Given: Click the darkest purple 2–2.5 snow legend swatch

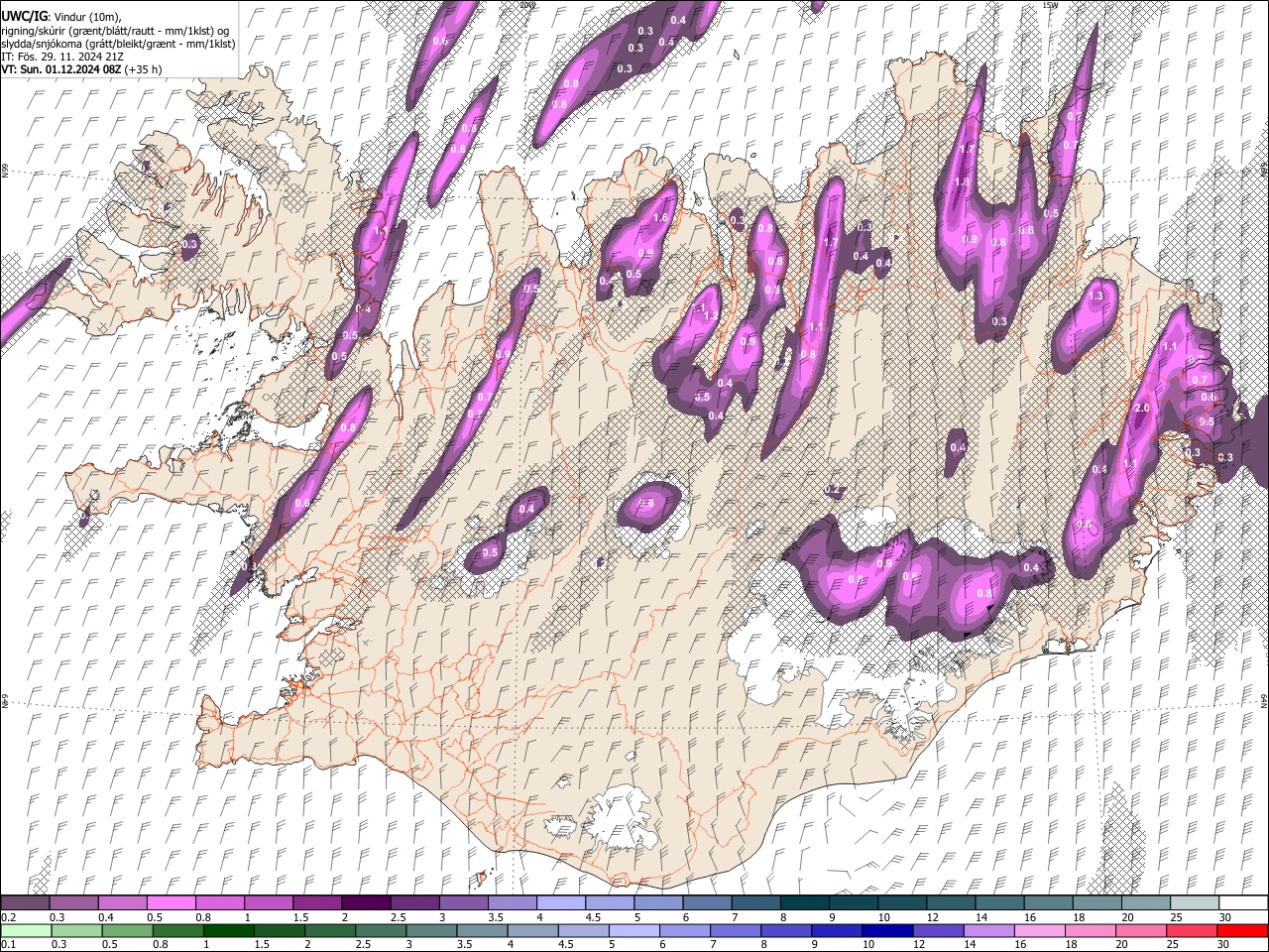Looking at the screenshot, I should [x=365, y=902].
